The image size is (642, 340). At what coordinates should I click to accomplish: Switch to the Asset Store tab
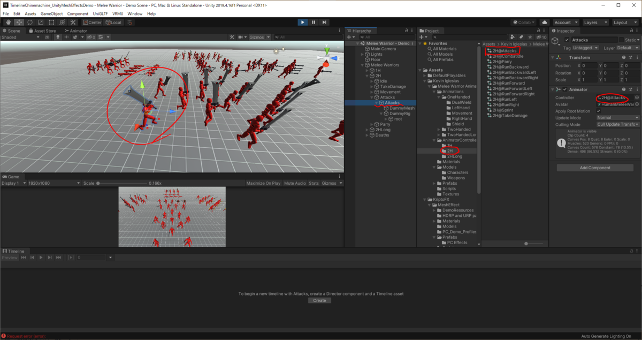coord(42,31)
